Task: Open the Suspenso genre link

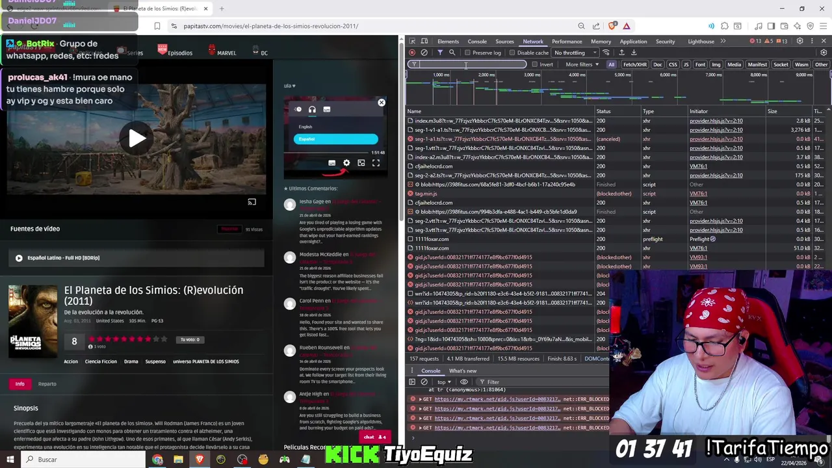Action: (x=155, y=361)
